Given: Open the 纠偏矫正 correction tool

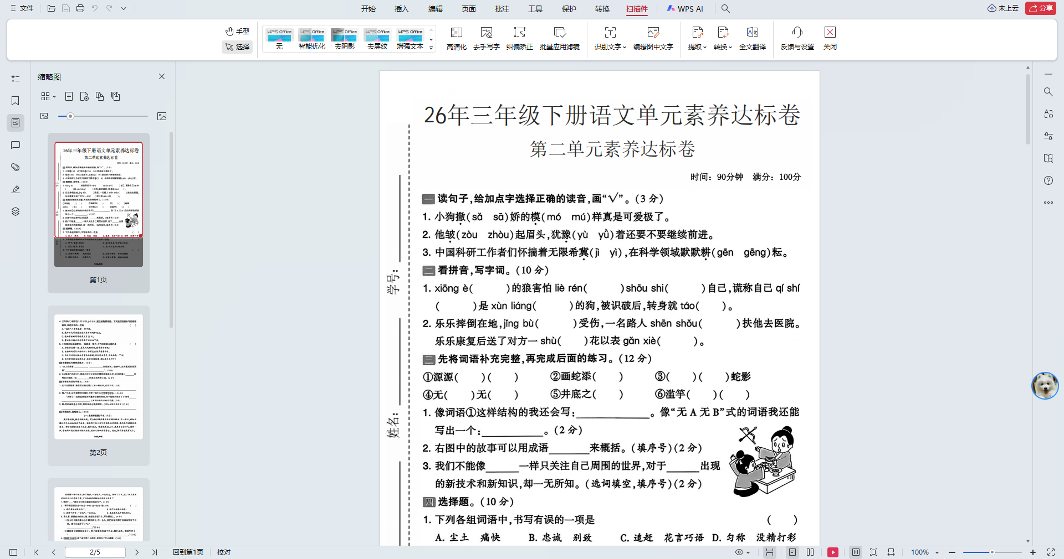Looking at the screenshot, I should (519, 38).
